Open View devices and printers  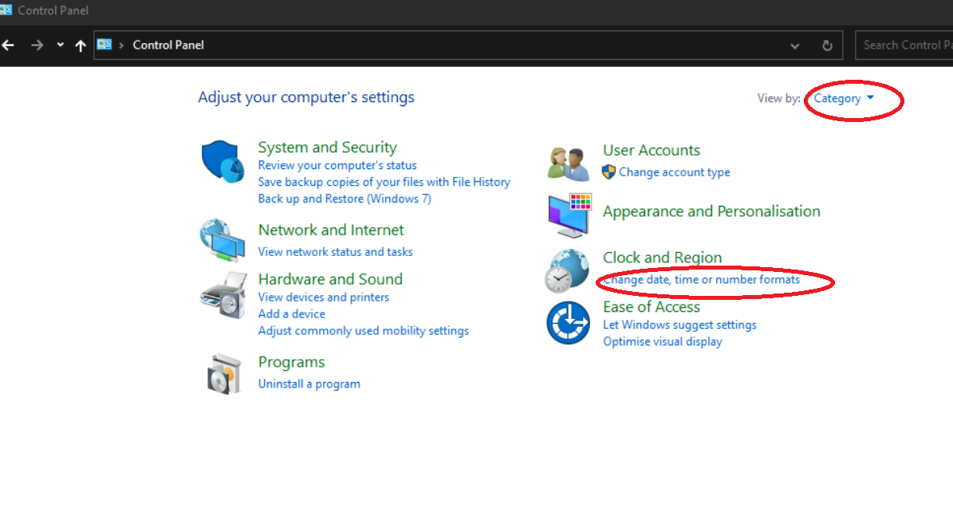(323, 297)
